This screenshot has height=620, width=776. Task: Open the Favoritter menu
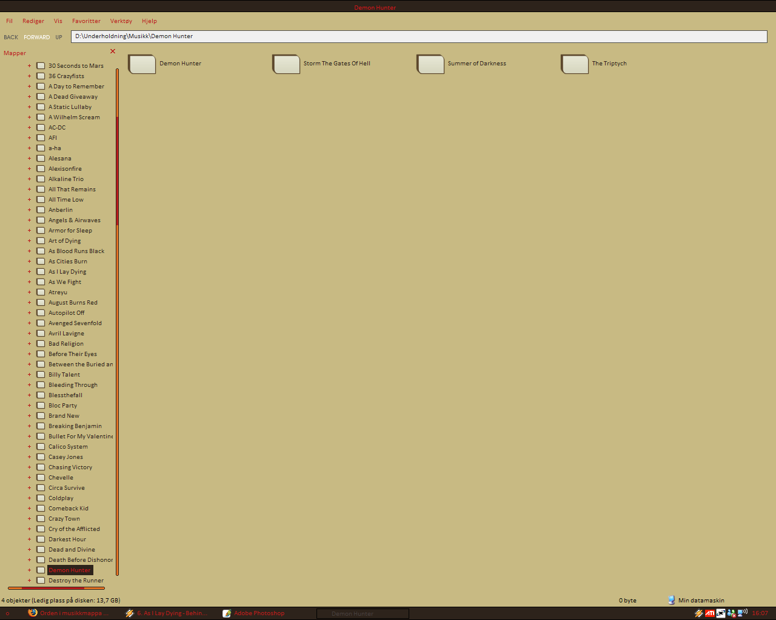coord(86,21)
